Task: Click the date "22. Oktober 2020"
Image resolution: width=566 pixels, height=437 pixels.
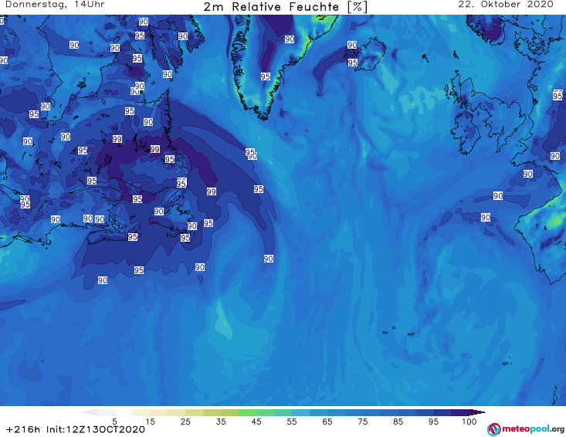Action: click(506, 5)
